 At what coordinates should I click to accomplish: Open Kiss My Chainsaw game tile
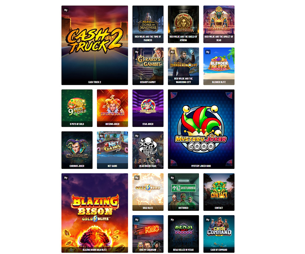pyautogui.click(x=148, y=234)
